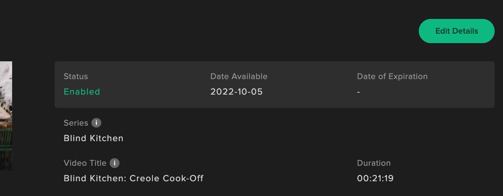Click the word Creole in the video title
503x196 pixels.
pyautogui.click(x=145, y=178)
